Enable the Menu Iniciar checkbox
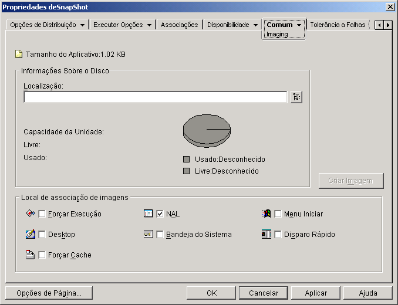 coord(278,213)
